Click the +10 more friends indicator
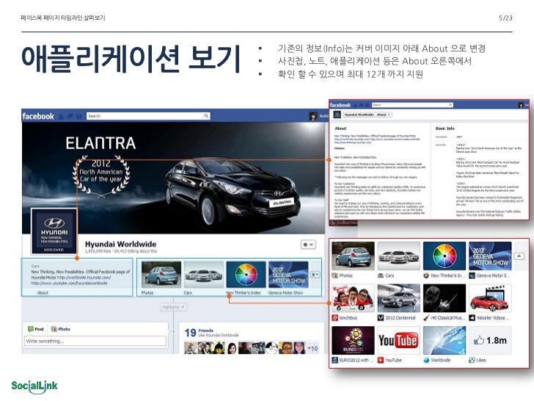The image size is (534, 401). point(312,348)
